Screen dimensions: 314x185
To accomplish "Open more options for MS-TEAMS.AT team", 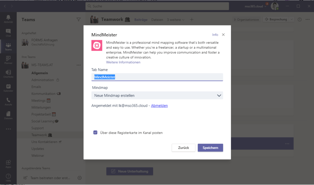I will pyautogui.click(x=78, y=65).
